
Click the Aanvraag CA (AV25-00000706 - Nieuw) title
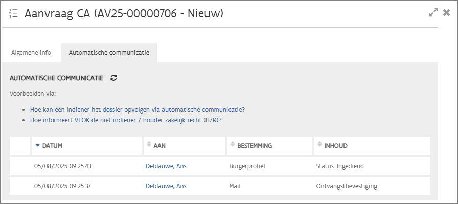point(124,13)
